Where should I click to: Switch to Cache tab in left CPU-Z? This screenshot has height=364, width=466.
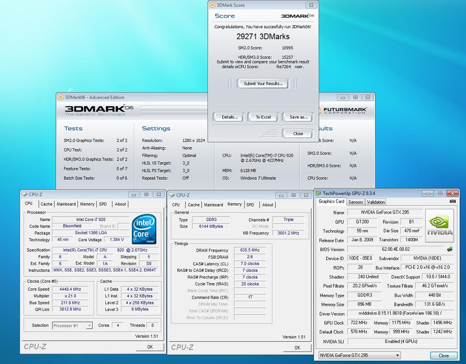46,204
